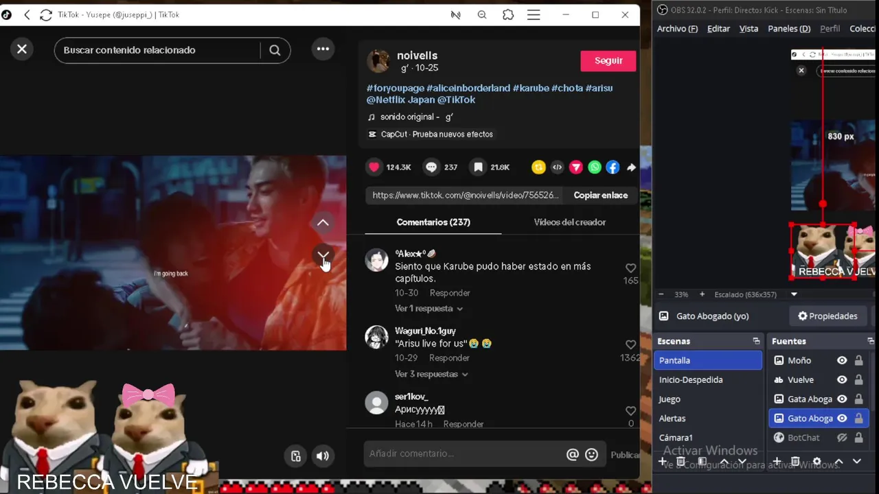This screenshot has height=494, width=879.
Task: Open the three-dot more options menu
Action: [323, 49]
